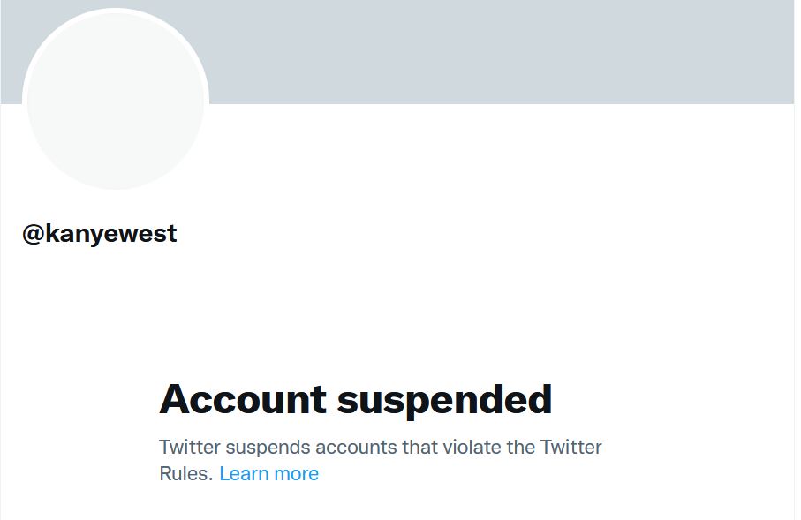Open the Learn more link
The image size is (801, 520).
[x=268, y=474]
